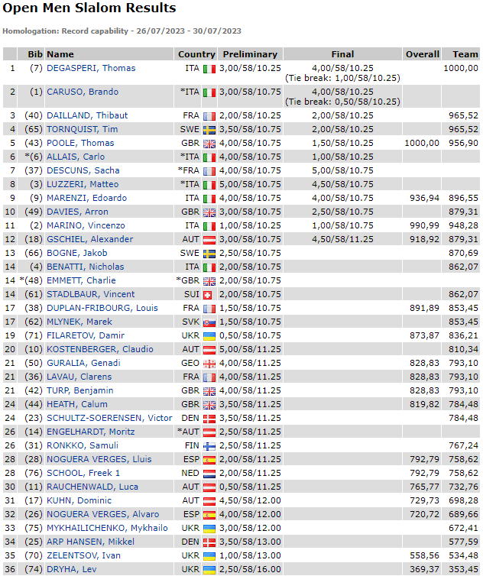This screenshot has width=483, height=576.
Task: Click the Switzerland flag in STADLBAUR row
Action: click(x=209, y=294)
